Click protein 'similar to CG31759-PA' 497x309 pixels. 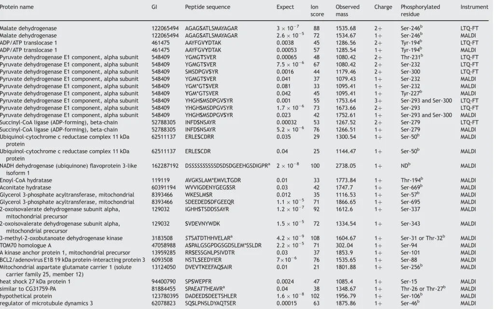(x=28, y=289)
